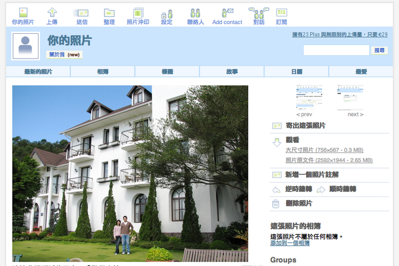The height and width of the screenshot is (266, 399).
Task: Click the 你的照片 page heading
Action: coord(70,41)
